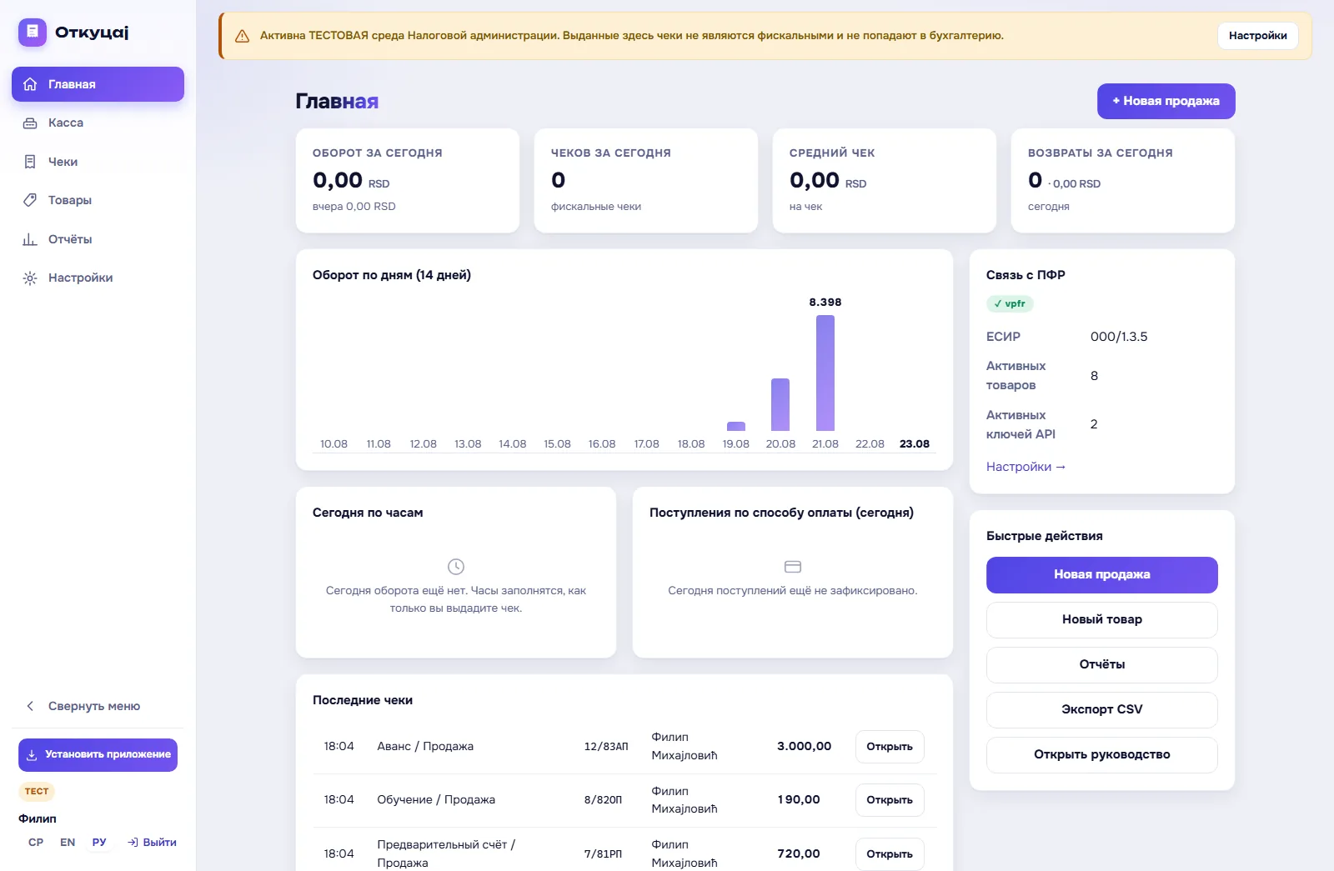The height and width of the screenshot is (871, 1334).
Task: Click Экспорт CSV button
Action: point(1101,710)
